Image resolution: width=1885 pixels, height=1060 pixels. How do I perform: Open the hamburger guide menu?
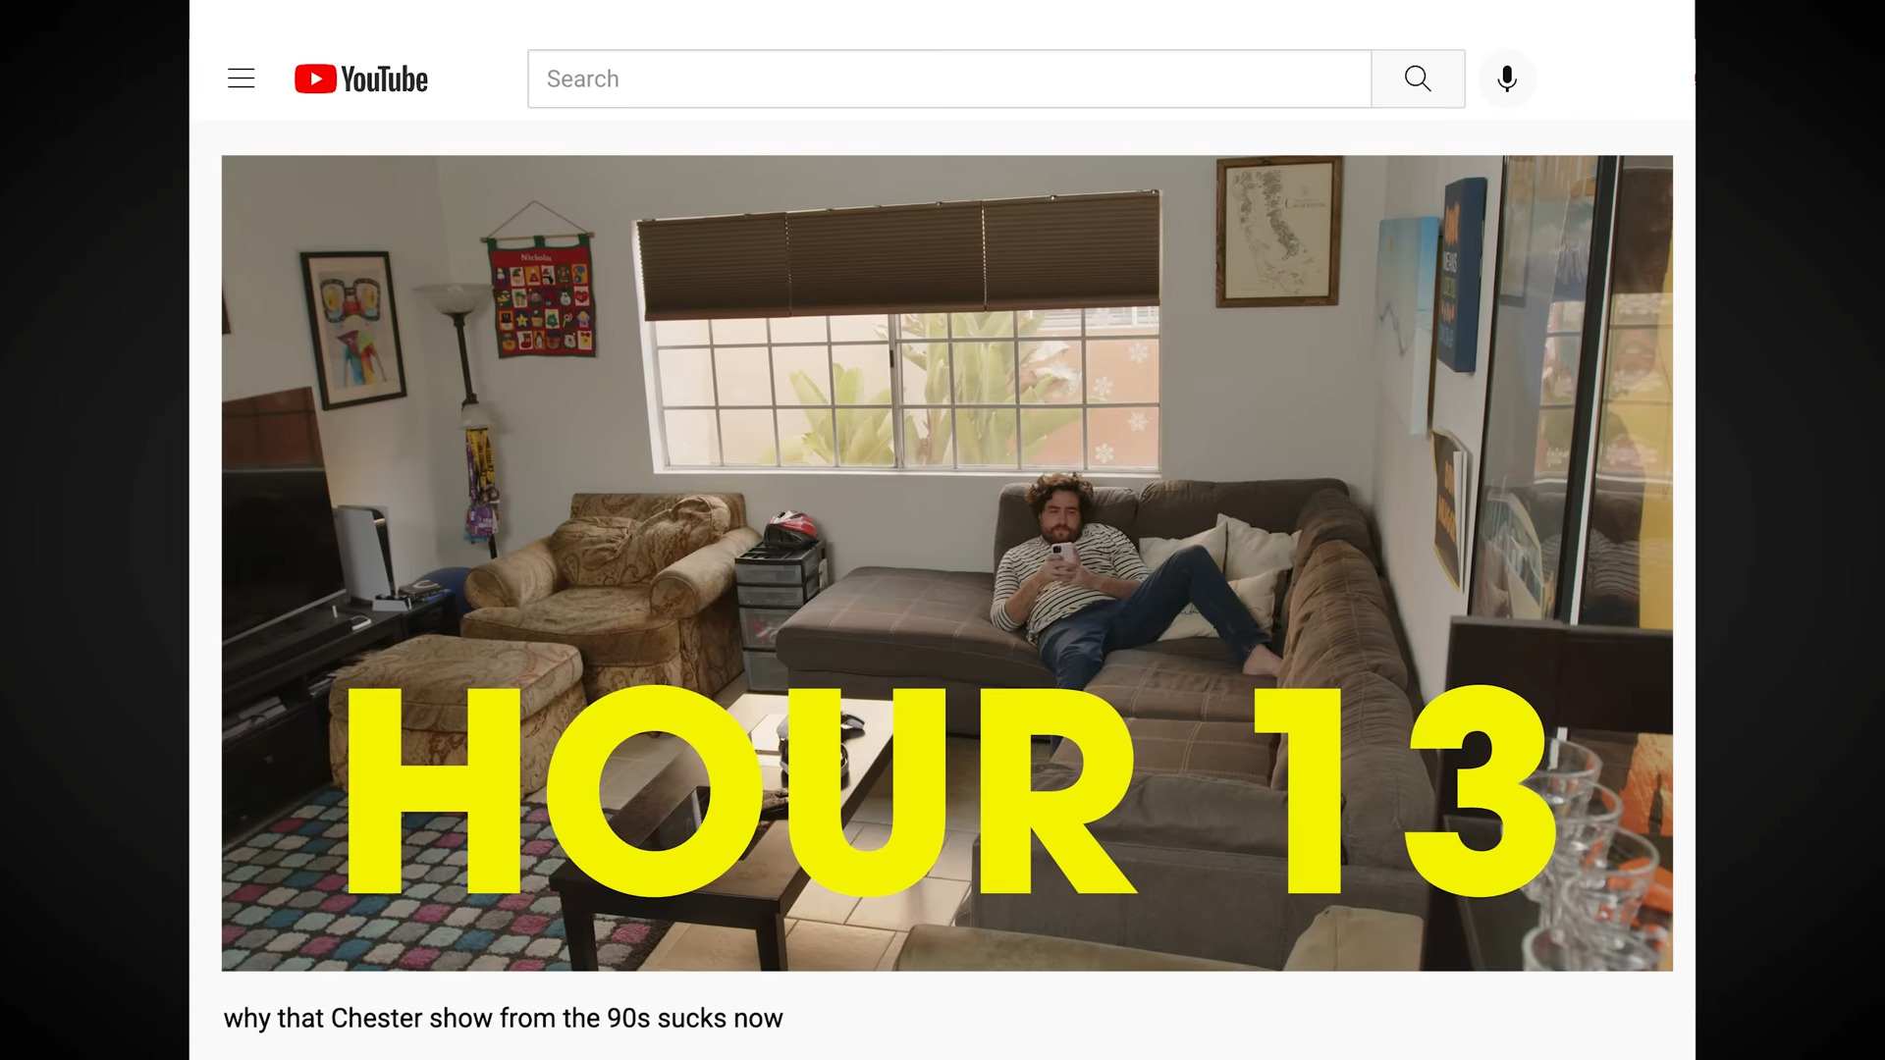pyautogui.click(x=241, y=79)
